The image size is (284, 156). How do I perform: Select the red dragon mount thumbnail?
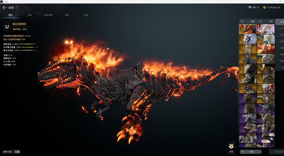click(266, 49)
